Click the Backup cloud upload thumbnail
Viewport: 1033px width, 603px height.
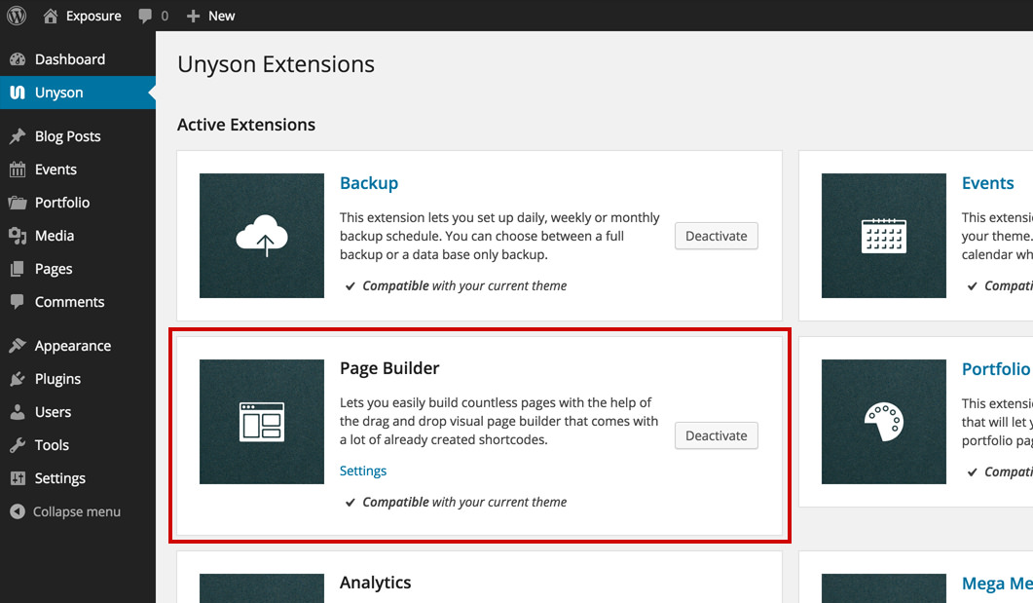[x=262, y=236]
